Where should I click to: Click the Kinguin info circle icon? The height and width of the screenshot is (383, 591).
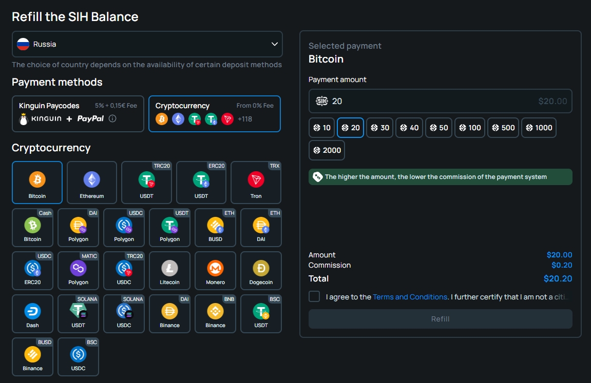[112, 118]
